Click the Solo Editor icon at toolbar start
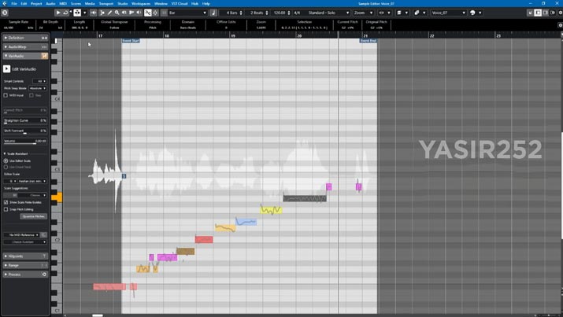The height and width of the screenshot is (317, 563). point(5,13)
